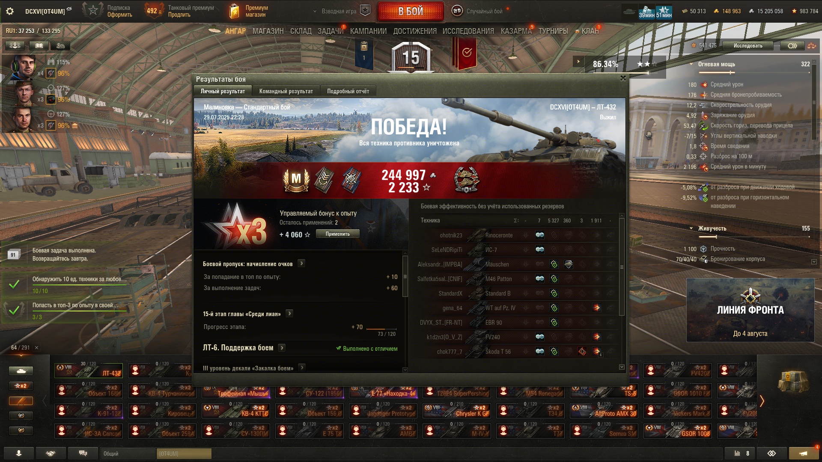This screenshot has width=822, height=462.
Task: Open the Случайный бой mode dropdown
Action: [x=479, y=11]
